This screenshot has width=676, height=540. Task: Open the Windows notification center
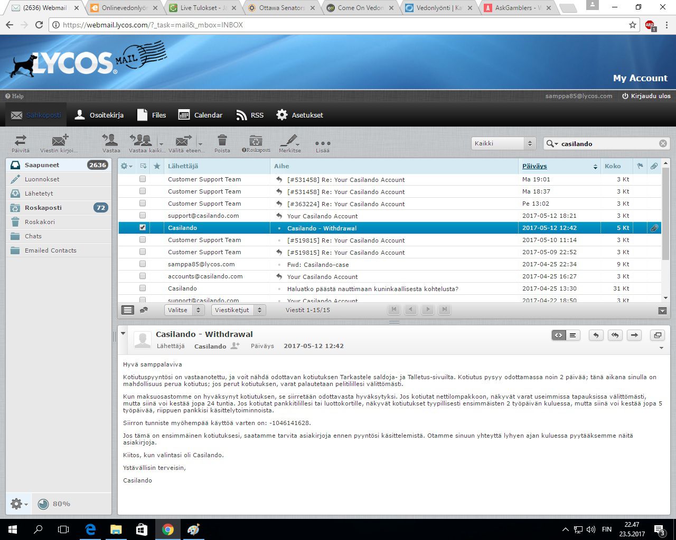point(660,529)
